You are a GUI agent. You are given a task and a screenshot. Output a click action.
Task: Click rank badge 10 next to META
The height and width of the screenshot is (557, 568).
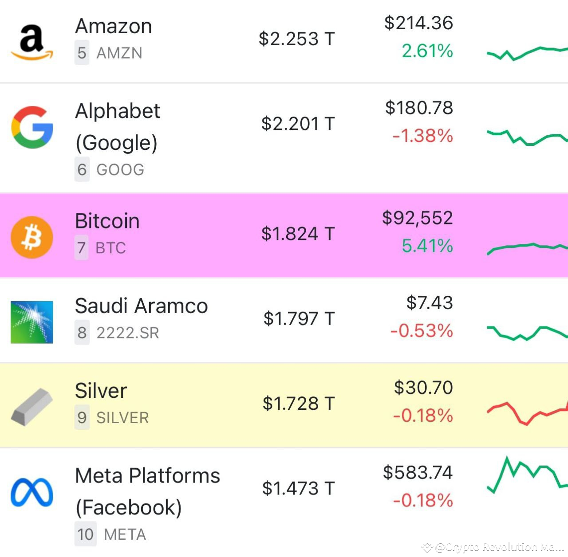click(x=85, y=534)
